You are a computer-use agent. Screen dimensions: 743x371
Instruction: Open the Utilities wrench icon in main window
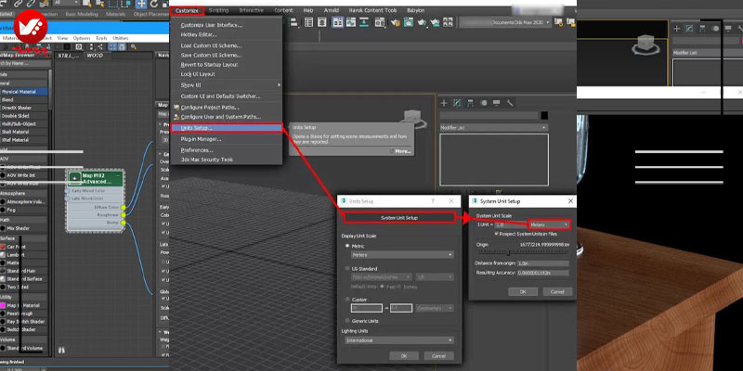click(x=510, y=103)
